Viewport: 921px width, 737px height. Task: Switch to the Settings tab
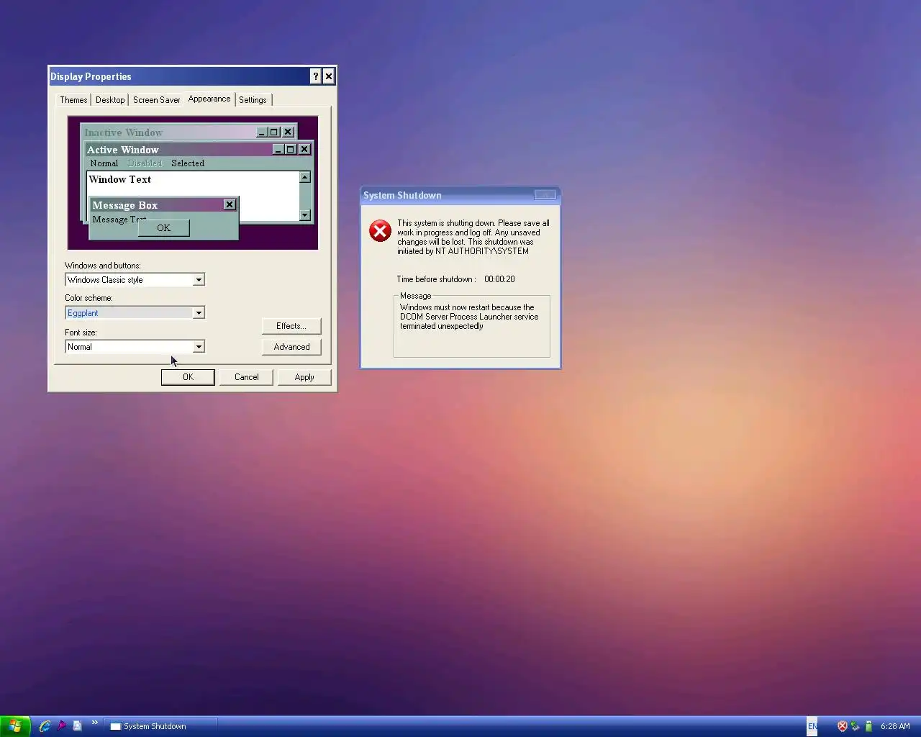pos(253,100)
